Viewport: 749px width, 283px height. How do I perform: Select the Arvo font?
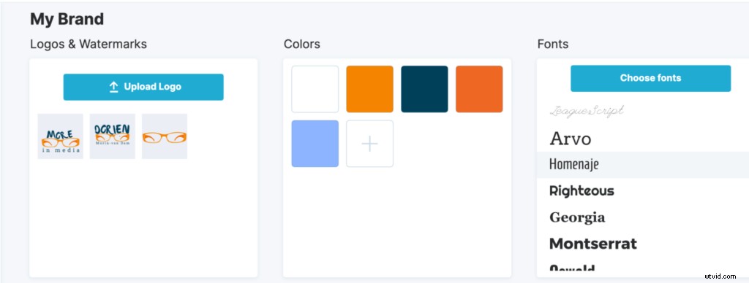571,139
